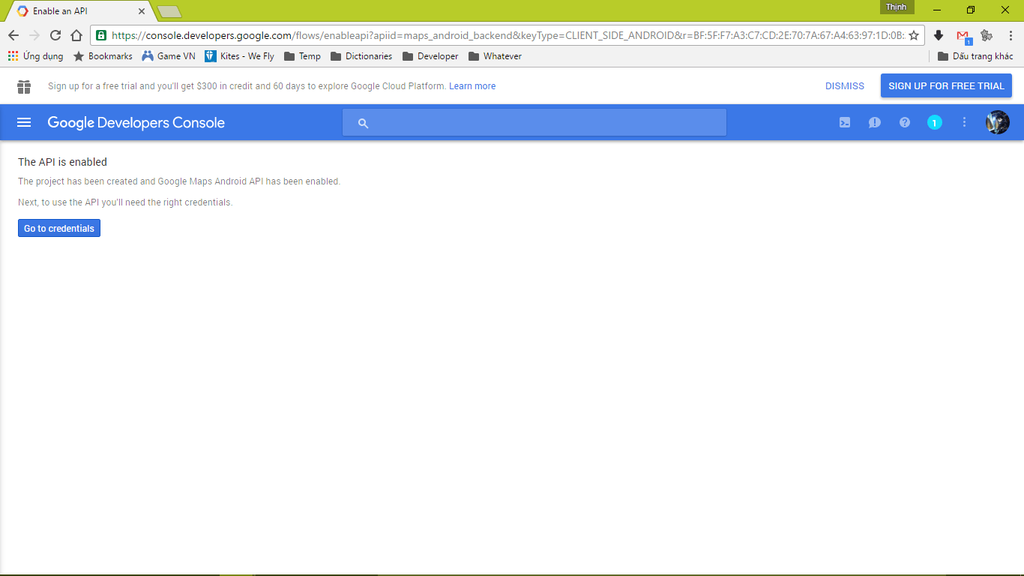Close the Enable an API tab
Viewport: 1024px width, 576px height.
[142, 11]
